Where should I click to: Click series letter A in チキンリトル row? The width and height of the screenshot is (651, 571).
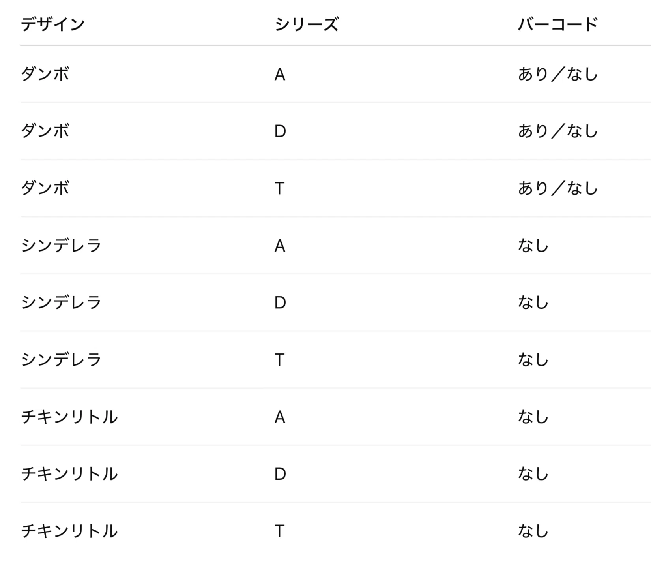[x=280, y=417]
